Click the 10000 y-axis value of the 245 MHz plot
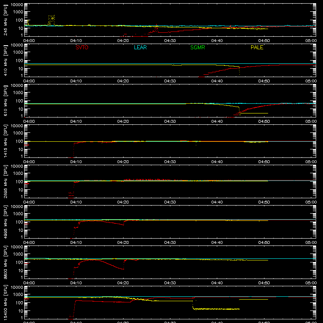 point(17,5)
